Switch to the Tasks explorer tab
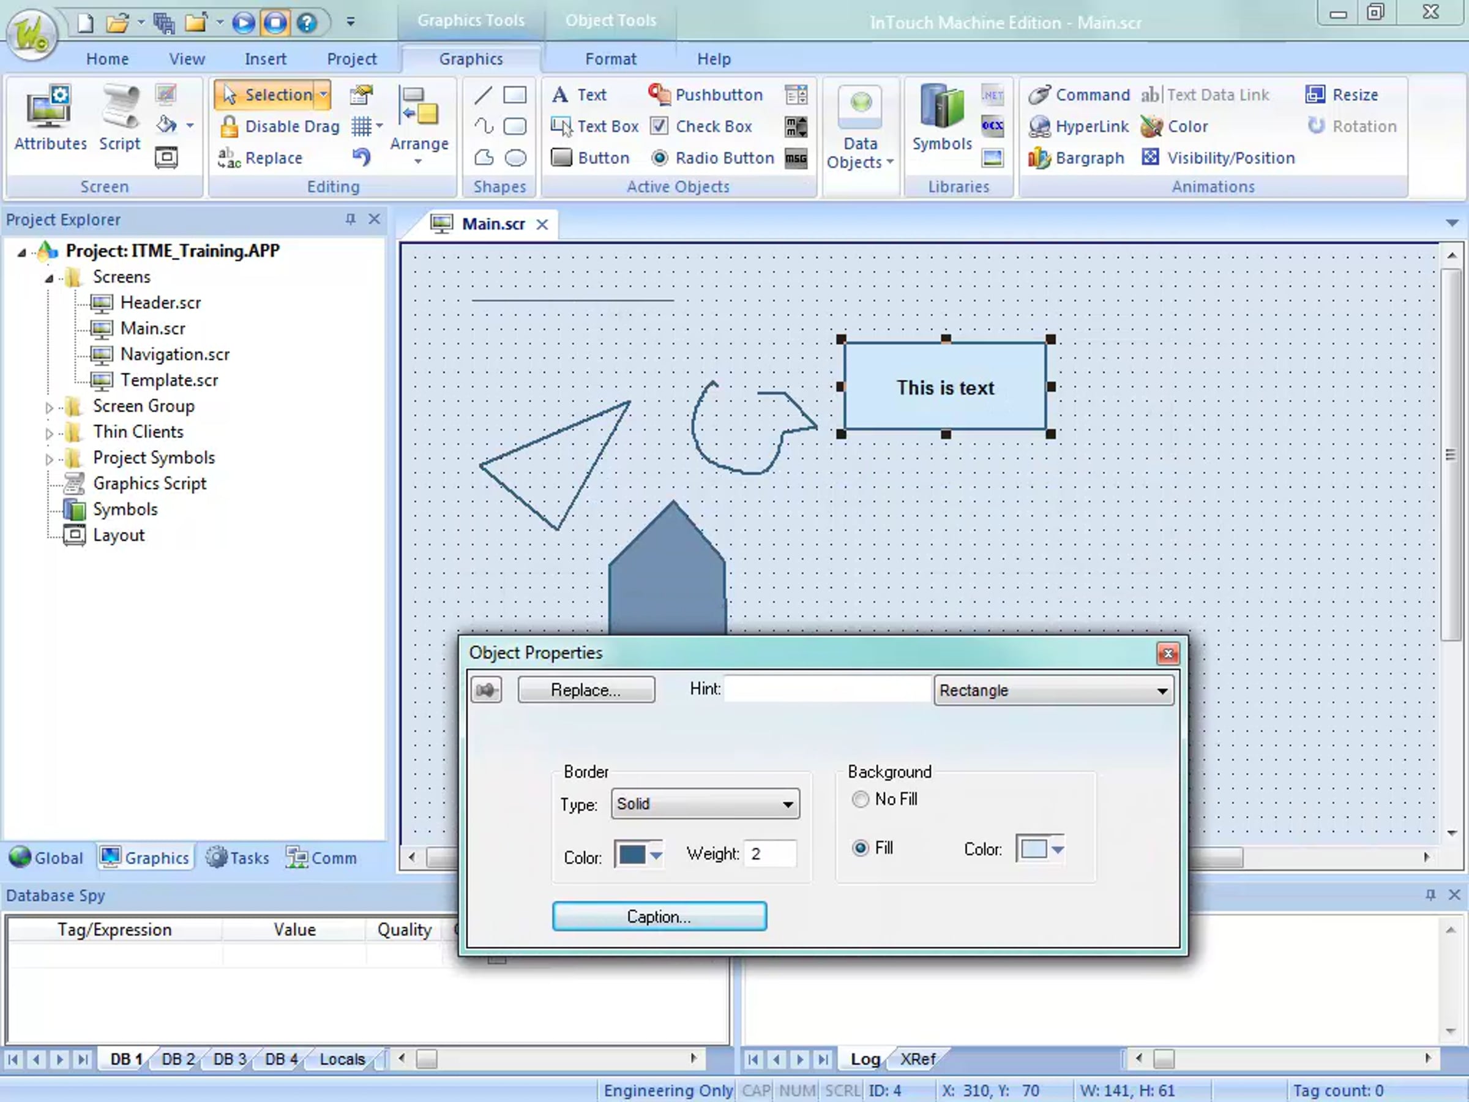The image size is (1469, 1102). (237, 858)
